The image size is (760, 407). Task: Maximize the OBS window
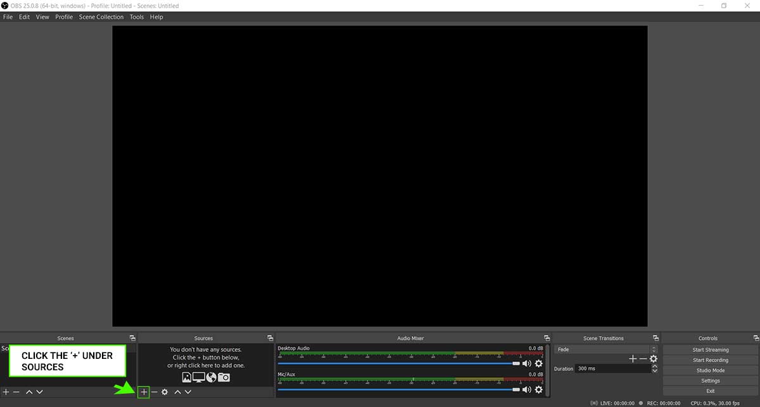[724, 6]
